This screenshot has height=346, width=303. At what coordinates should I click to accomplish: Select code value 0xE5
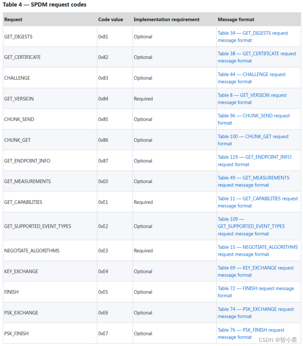[103, 292]
